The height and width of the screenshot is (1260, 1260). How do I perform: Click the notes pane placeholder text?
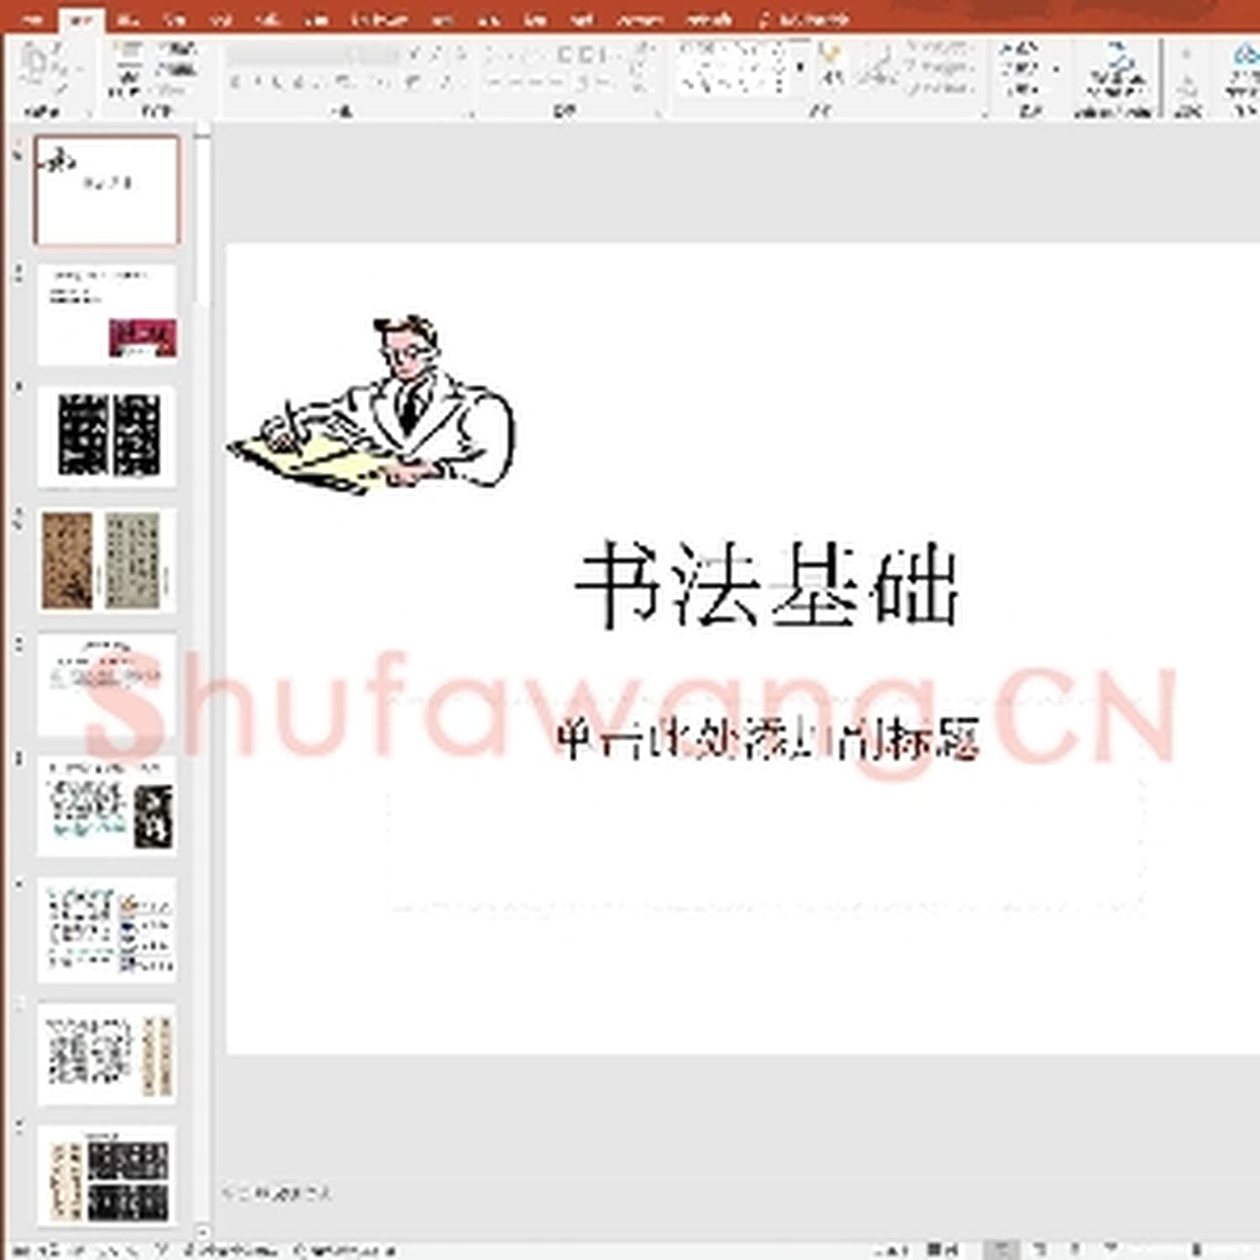click(277, 1193)
